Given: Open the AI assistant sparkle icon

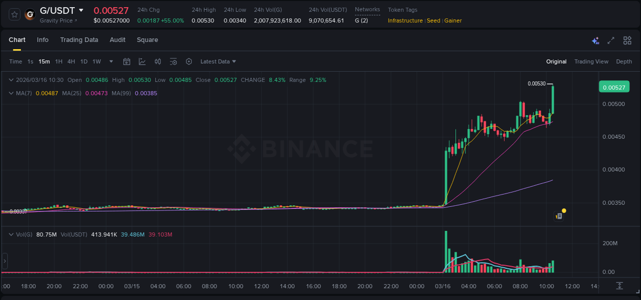Looking at the screenshot, I should (595, 40).
